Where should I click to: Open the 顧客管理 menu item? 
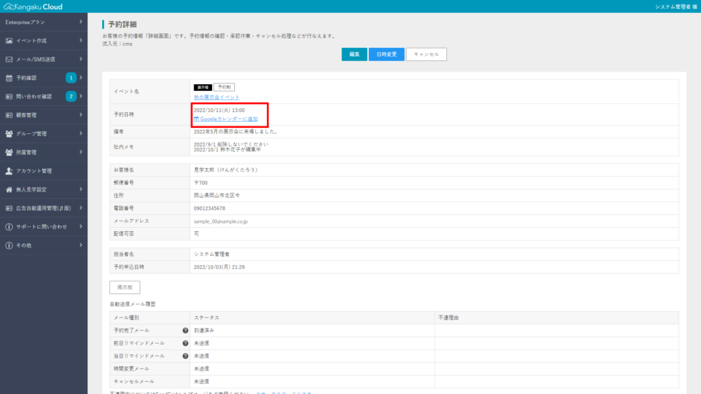[44, 115]
